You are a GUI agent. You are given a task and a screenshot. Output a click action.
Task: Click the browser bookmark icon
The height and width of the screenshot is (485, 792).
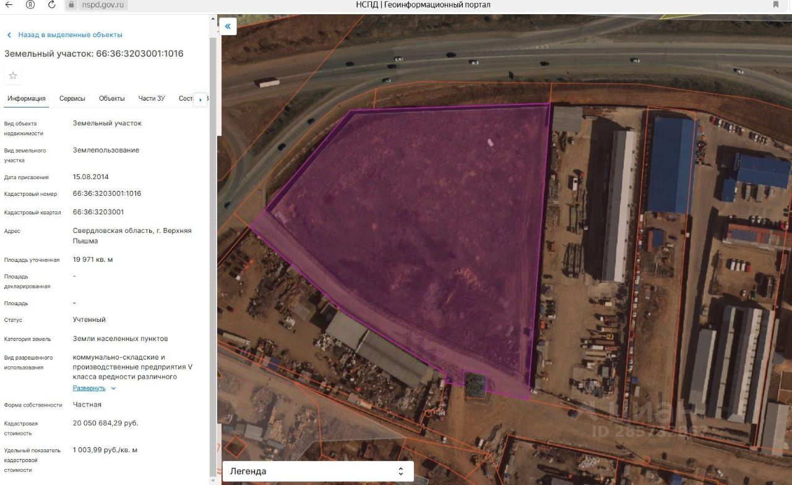tap(776, 5)
